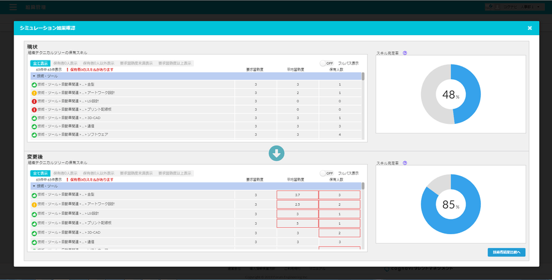Select 要求習熟度未満表示 filter tab in 変更後
The image size is (552, 280).
[x=136, y=173]
